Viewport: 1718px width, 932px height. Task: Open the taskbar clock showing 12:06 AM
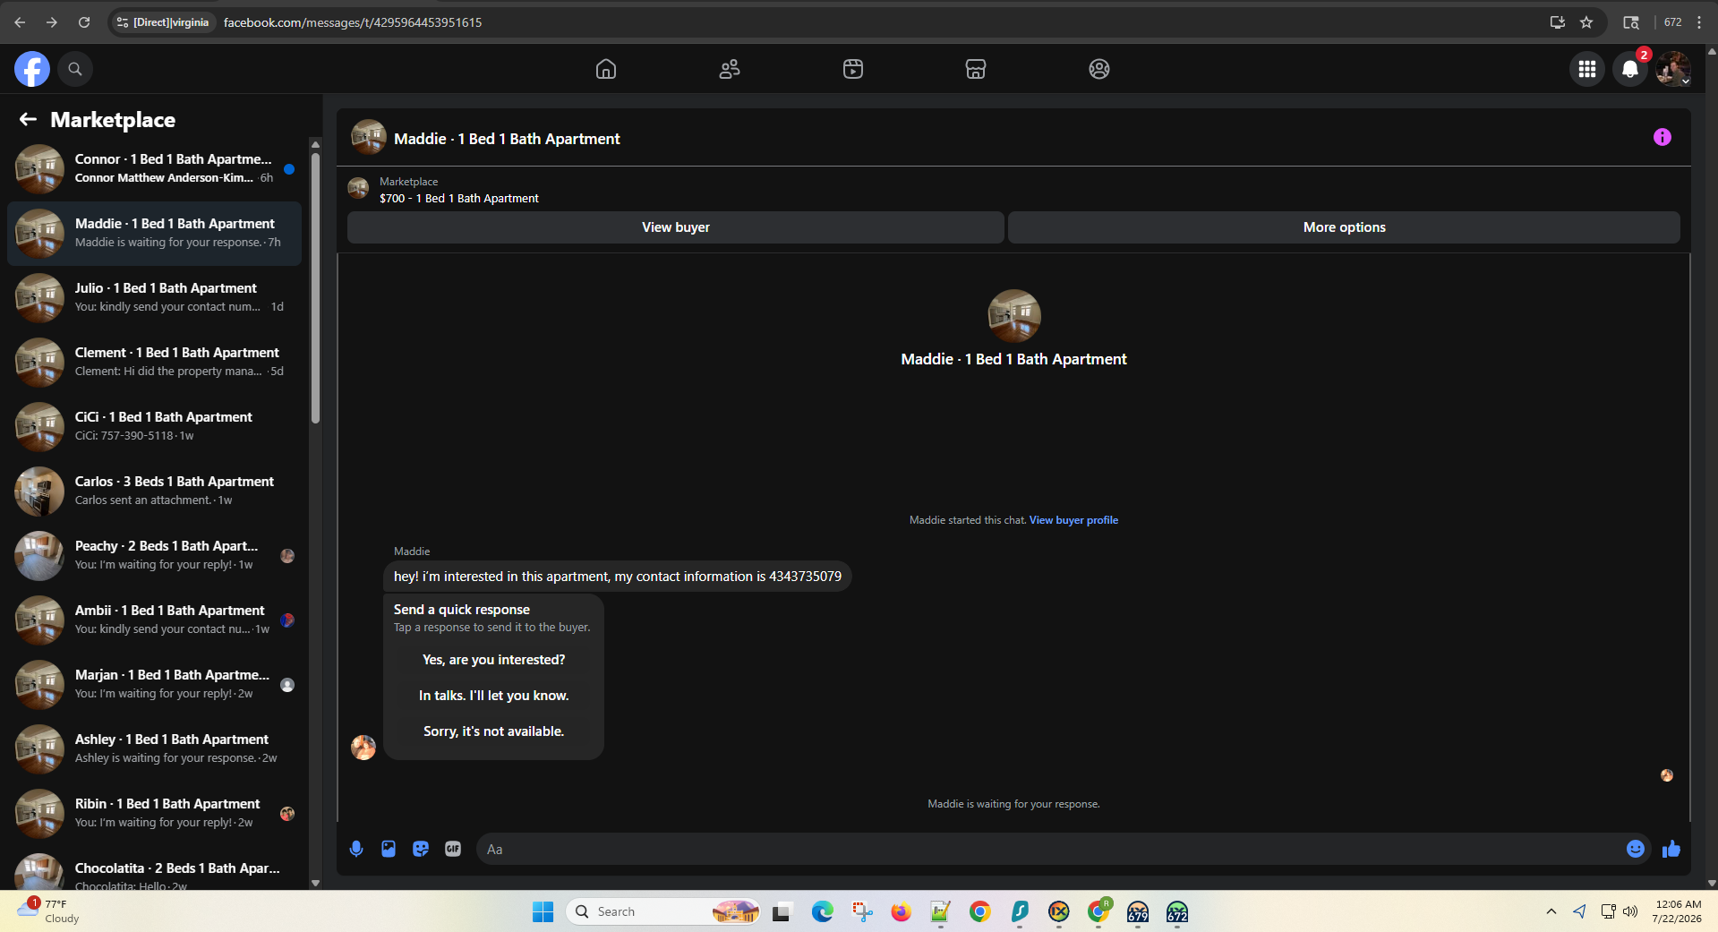click(x=1677, y=911)
